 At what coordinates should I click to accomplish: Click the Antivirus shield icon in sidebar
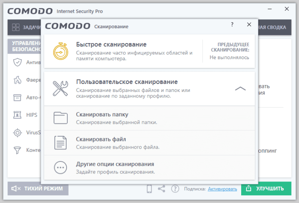point(18,62)
